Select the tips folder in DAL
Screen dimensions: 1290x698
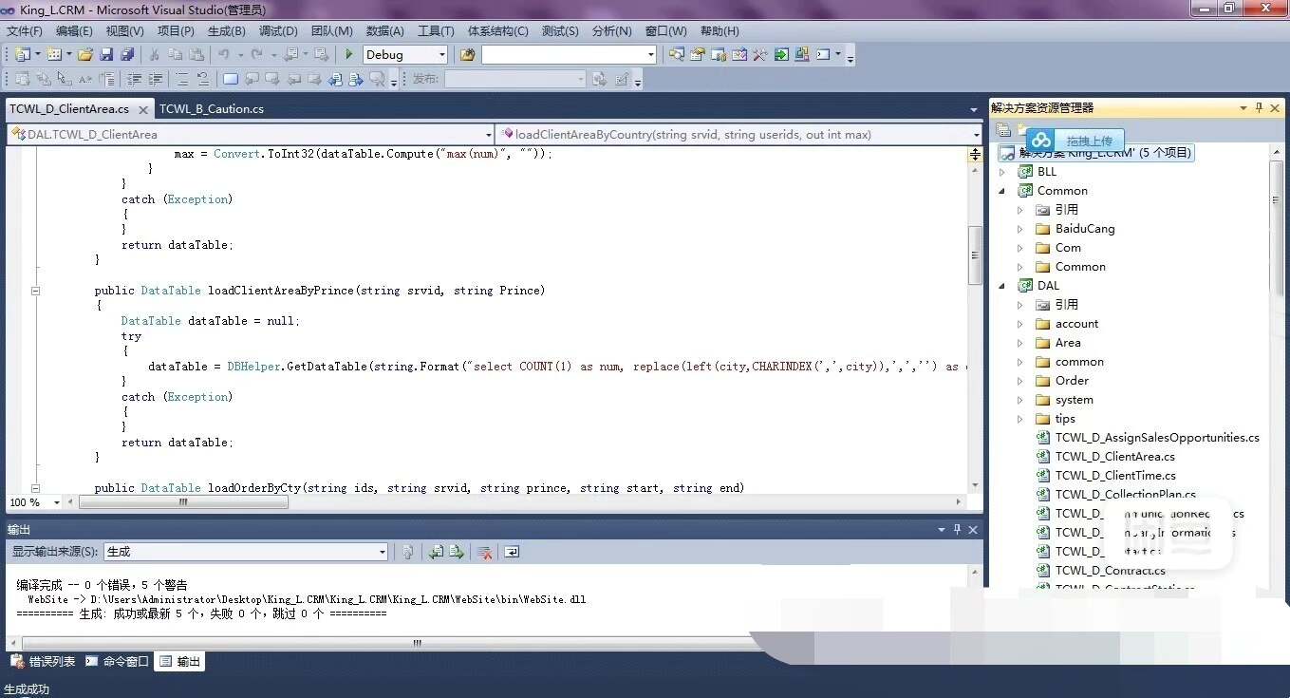(1065, 419)
